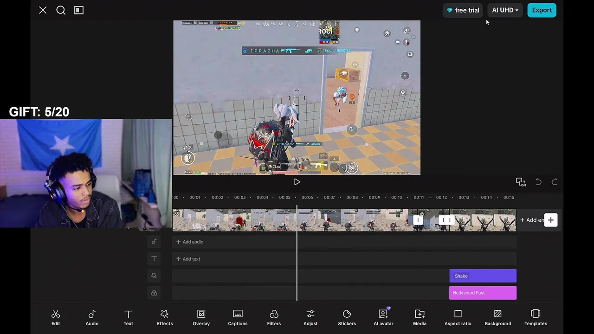Viewport: 594px width, 334px height.
Task: Click the effects track star icon
Action: point(154,276)
